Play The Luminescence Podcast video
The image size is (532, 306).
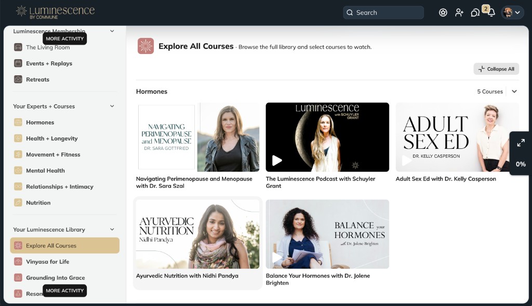277,160
